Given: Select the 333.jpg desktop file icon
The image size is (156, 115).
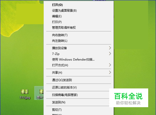Looking at the screenshot, I should coord(25,92).
